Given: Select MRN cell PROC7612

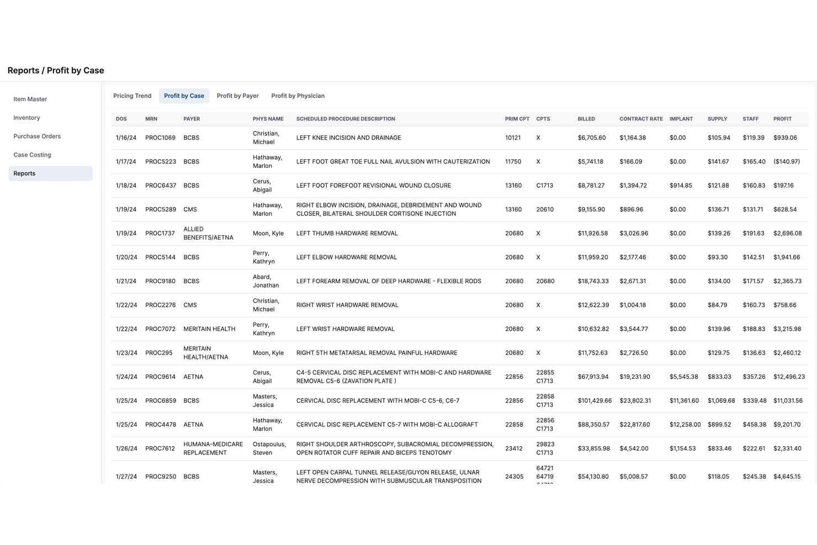Looking at the screenshot, I should pyautogui.click(x=160, y=449).
